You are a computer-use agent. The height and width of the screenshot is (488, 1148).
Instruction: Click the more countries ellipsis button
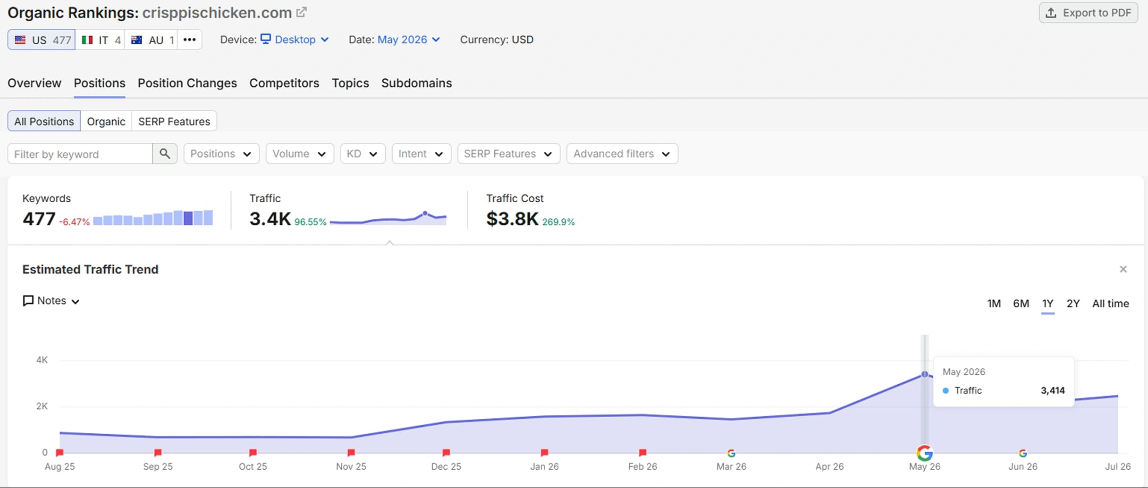point(190,40)
